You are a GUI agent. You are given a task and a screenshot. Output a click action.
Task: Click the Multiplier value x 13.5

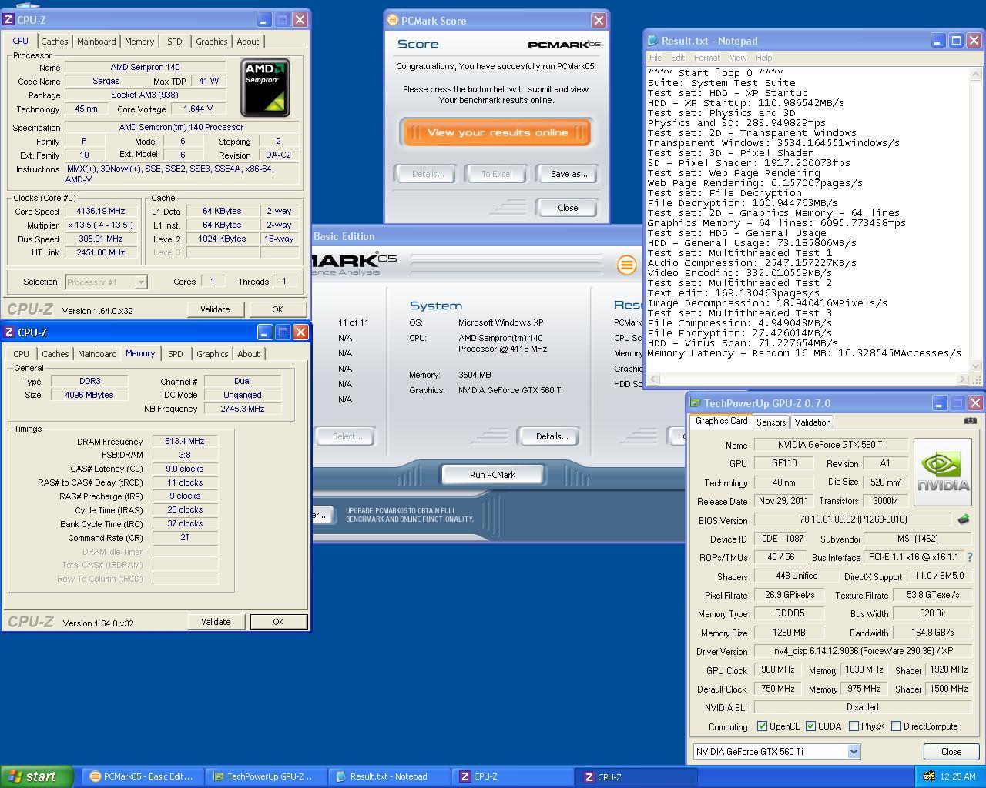pos(101,225)
